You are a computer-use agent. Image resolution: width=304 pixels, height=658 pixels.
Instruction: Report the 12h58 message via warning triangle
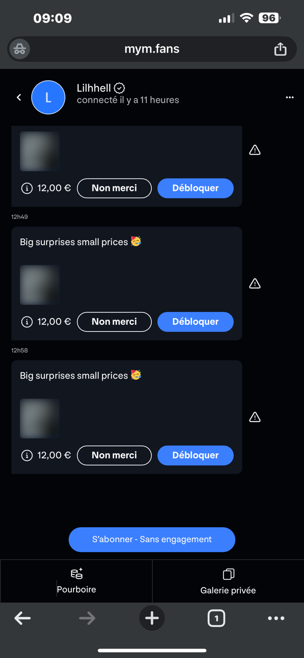coord(255,417)
